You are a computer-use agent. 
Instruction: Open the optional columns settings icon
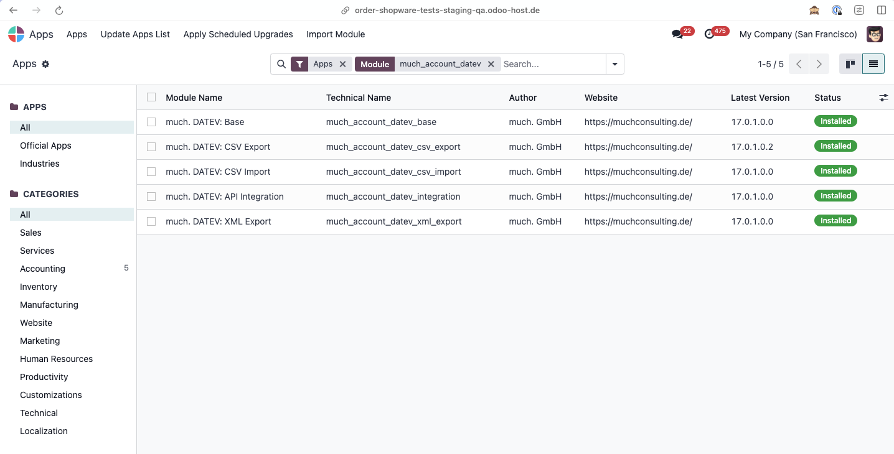(x=883, y=98)
